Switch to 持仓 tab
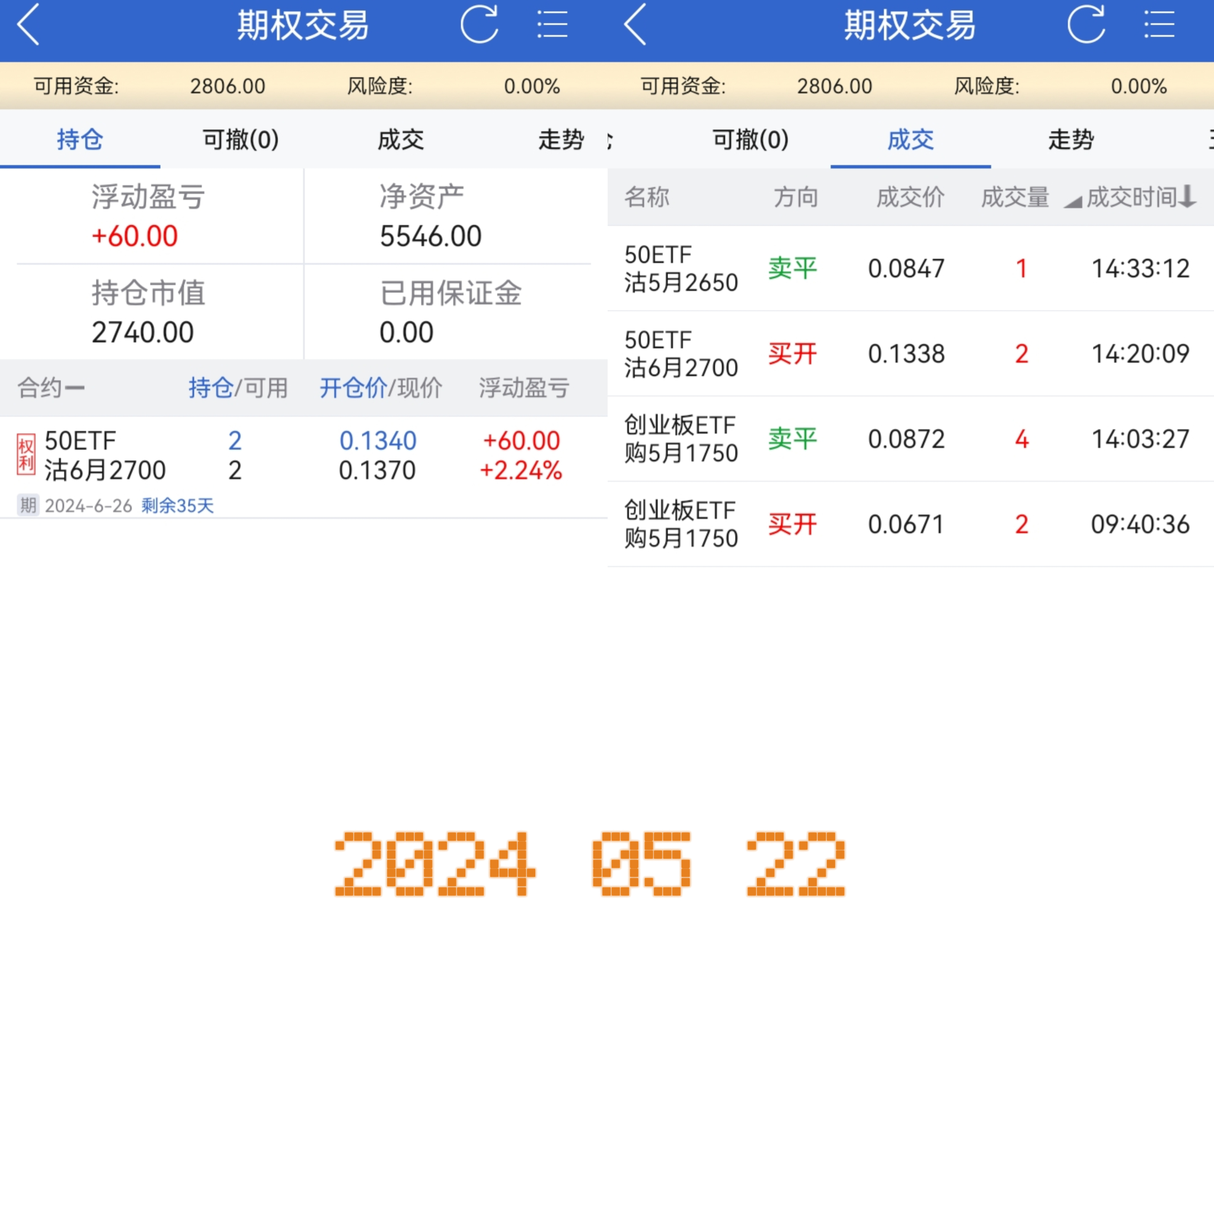The height and width of the screenshot is (1214, 1214). (80, 139)
